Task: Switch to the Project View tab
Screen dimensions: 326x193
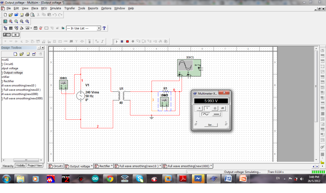Action: (x=35, y=166)
